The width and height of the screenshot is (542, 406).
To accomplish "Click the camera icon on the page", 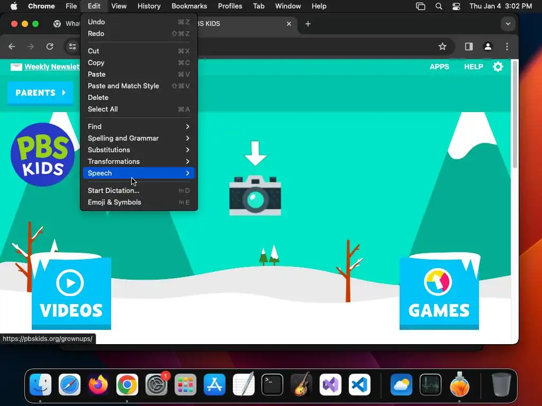I will click(x=255, y=196).
